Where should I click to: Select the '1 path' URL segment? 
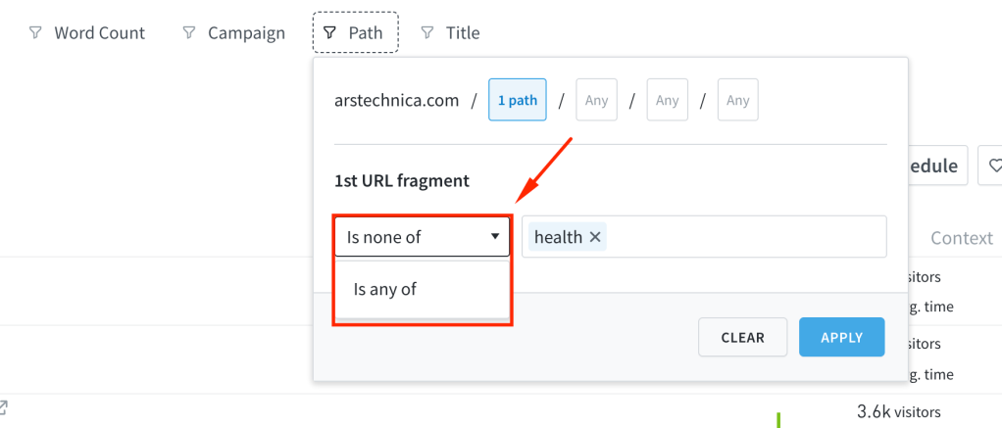[x=518, y=100]
